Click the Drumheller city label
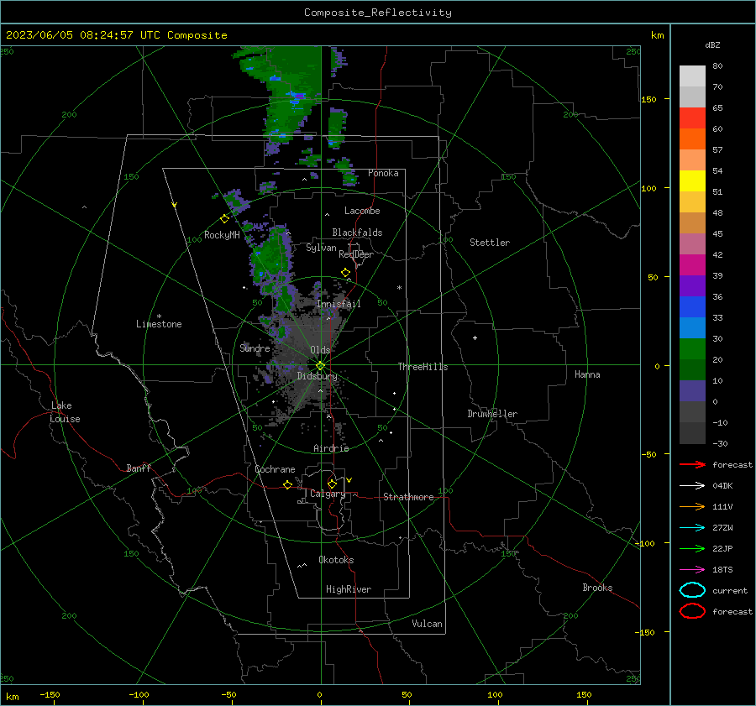 [x=492, y=414]
